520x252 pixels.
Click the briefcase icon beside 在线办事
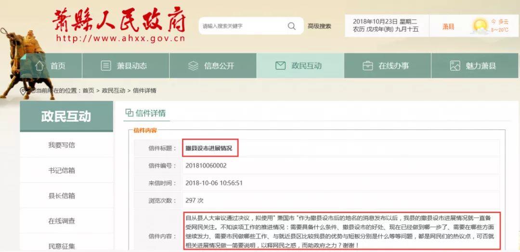click(367, 66)
